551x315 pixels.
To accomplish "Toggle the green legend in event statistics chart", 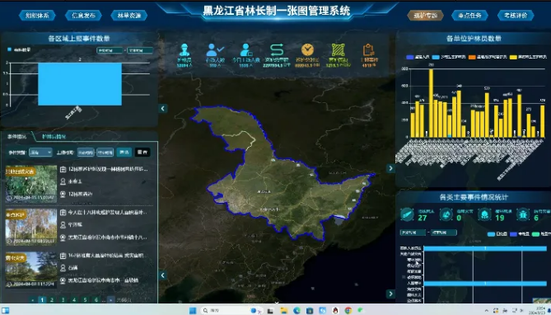I will coord(535,234).
